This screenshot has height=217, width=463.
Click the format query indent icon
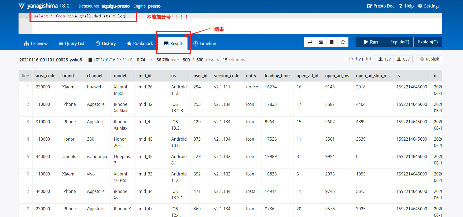point(321,42)
